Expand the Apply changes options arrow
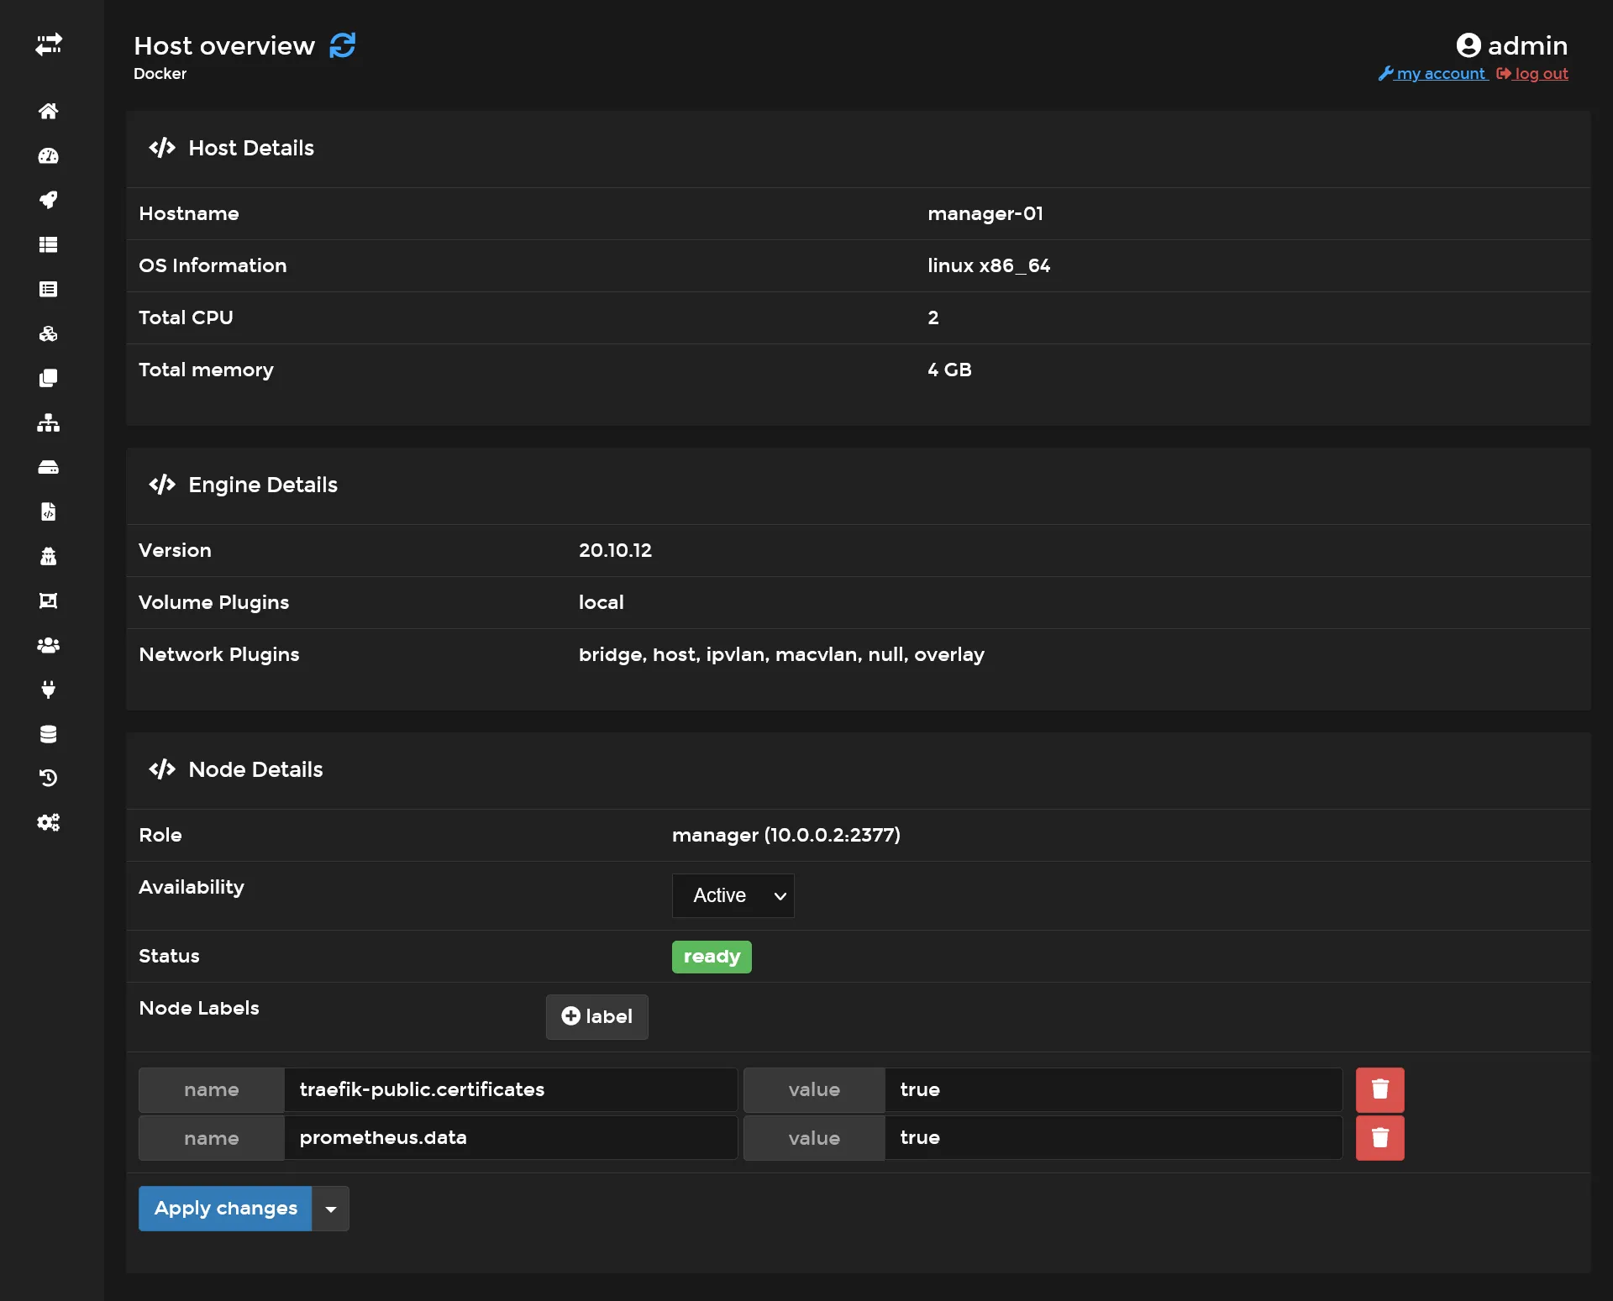1613x1301 pixels. tap(330, 1209)
